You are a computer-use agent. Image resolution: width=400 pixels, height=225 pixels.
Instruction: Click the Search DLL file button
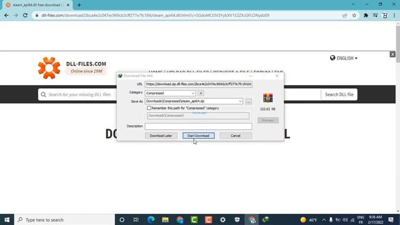coord(339,94)
